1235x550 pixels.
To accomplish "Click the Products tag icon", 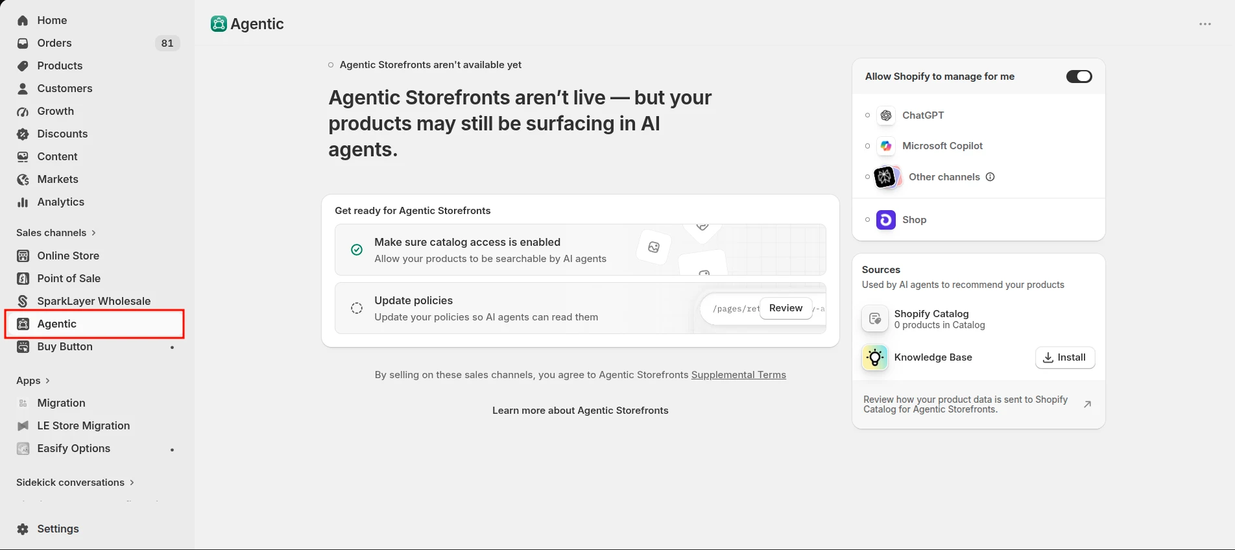I will click(x=23, y=66).
